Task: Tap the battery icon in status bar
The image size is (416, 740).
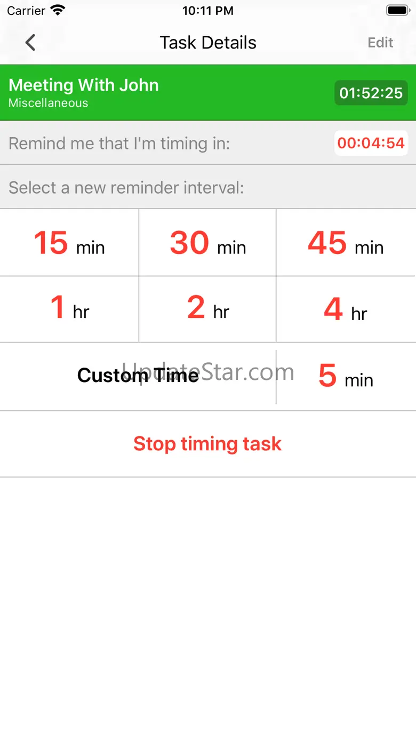Action: pyautogui.click(x=397, y=10)
